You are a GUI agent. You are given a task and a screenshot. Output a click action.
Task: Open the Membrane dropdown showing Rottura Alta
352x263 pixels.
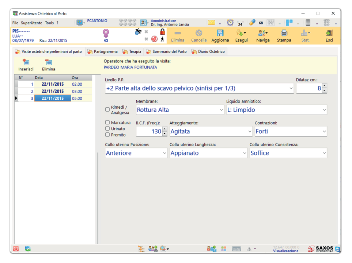tap(222, 110)
